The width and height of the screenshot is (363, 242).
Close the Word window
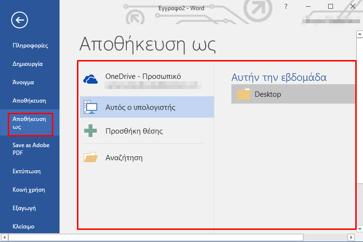click(352, 6)
